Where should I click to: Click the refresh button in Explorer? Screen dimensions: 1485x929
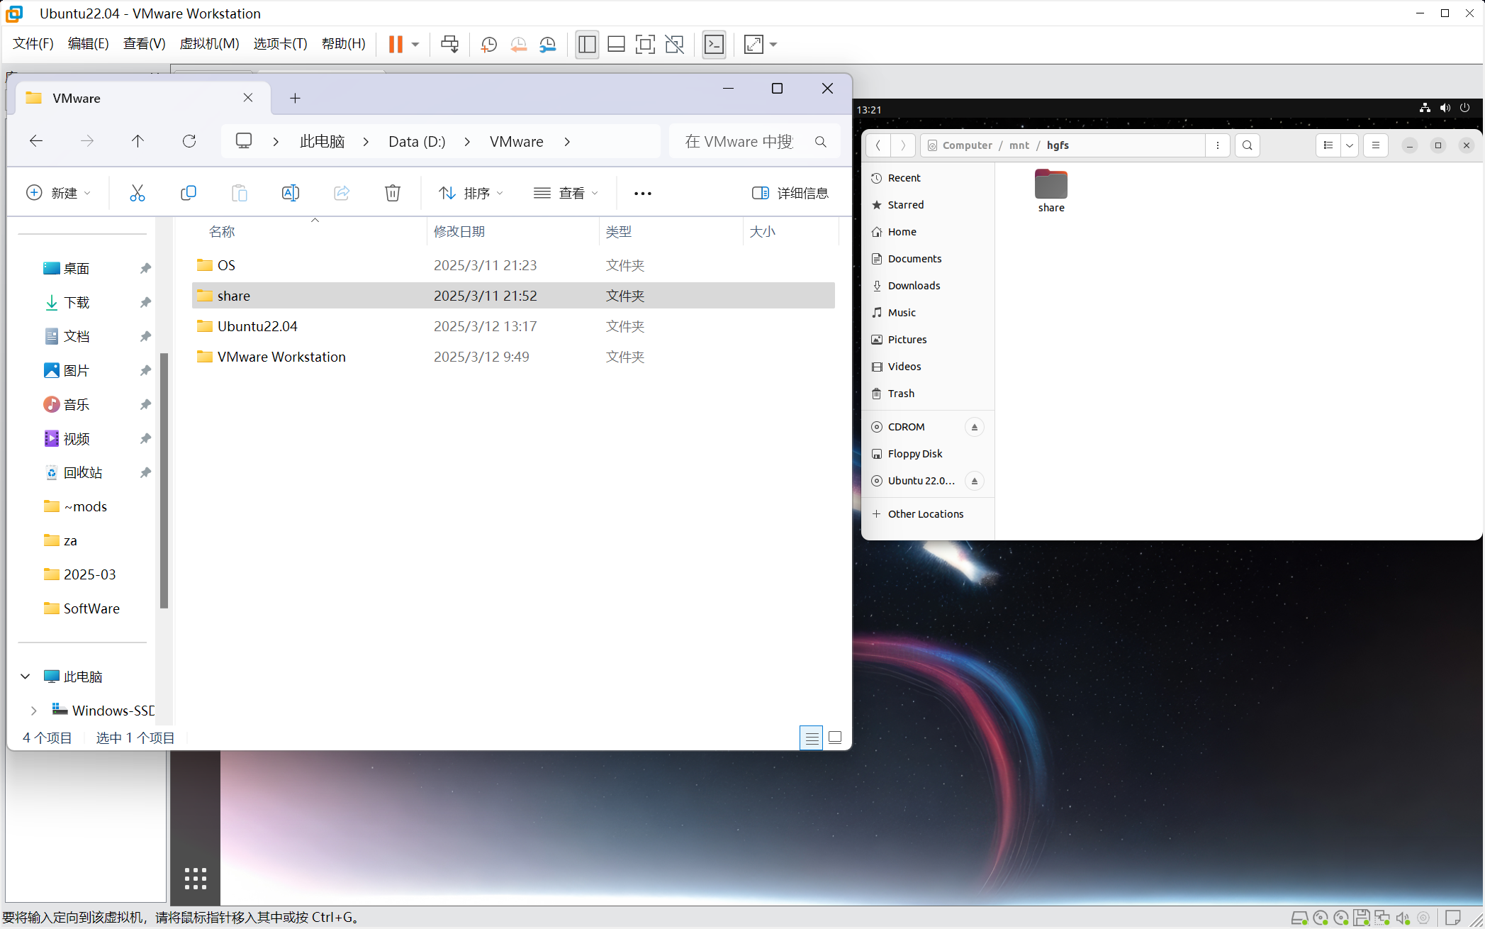point(189,141)
